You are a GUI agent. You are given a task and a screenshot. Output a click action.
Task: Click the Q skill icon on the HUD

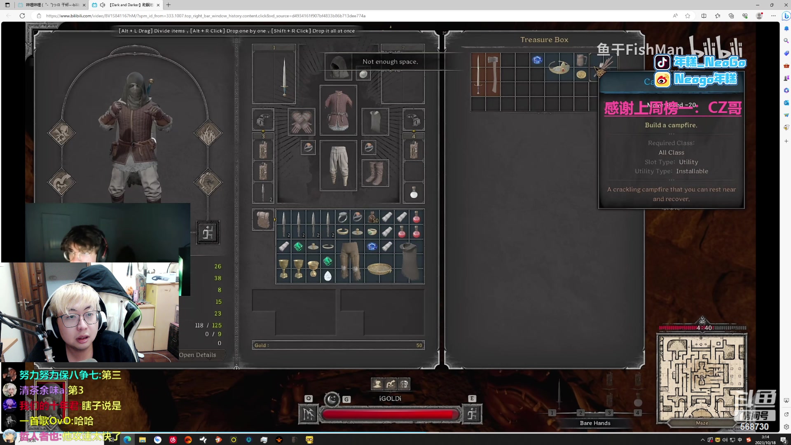pos(308,414)
